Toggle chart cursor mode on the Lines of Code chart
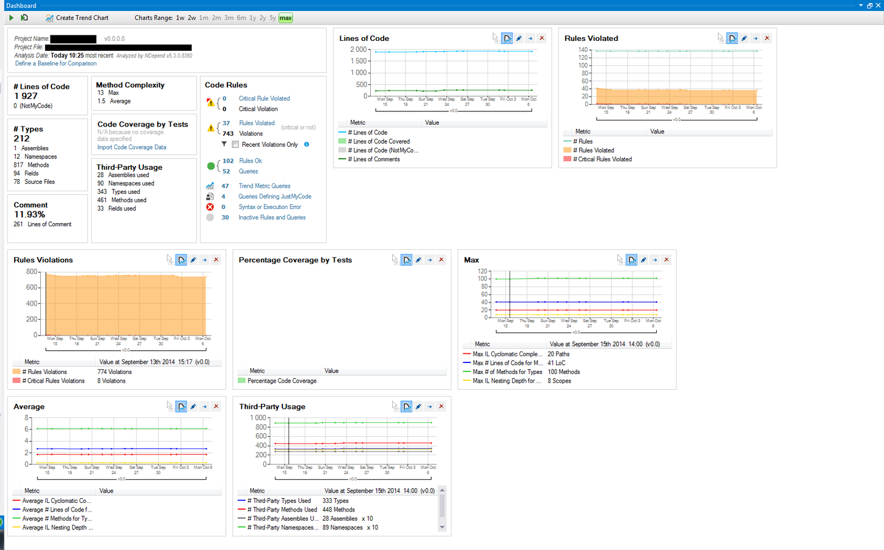Viewport: 884px width, 550px height. coord(507,38)
